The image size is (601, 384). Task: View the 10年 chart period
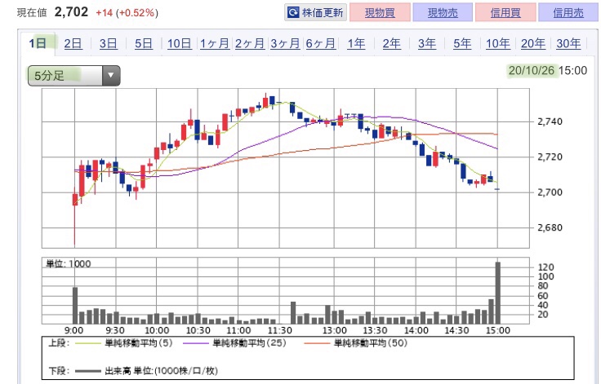[x=497, y=43]
